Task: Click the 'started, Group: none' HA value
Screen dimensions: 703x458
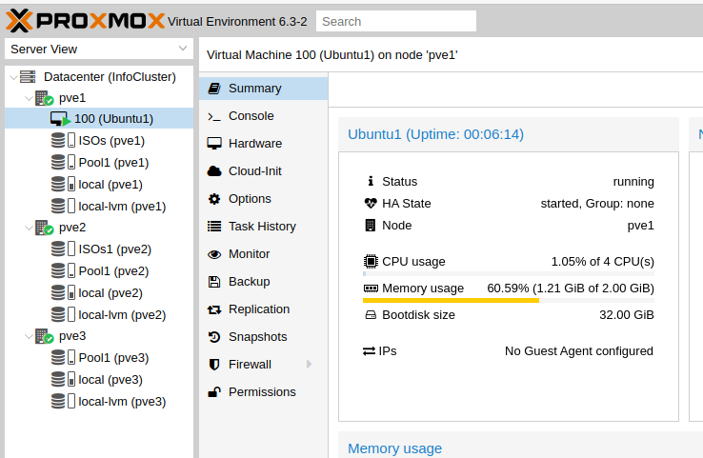Action: tap(597, 204)
